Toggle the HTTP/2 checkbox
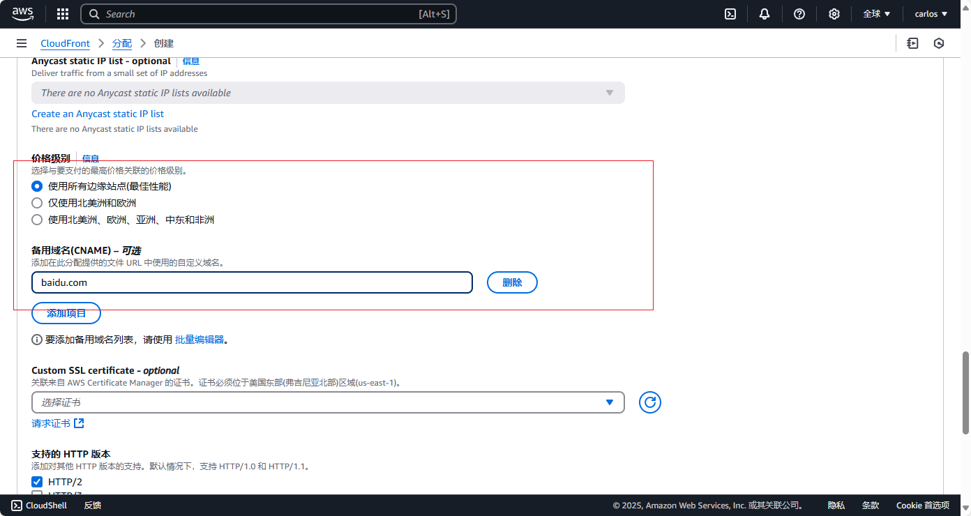Screen dimensions: 971x516 point(37,482)
